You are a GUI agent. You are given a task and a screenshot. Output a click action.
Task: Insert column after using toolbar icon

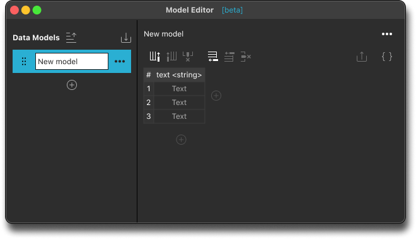154,57
